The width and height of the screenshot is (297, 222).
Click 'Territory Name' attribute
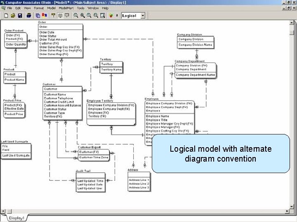(x=111, y=69)
